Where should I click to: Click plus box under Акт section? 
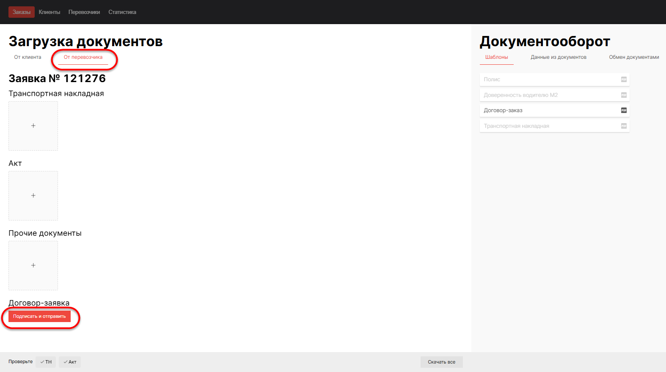point(33,196)
